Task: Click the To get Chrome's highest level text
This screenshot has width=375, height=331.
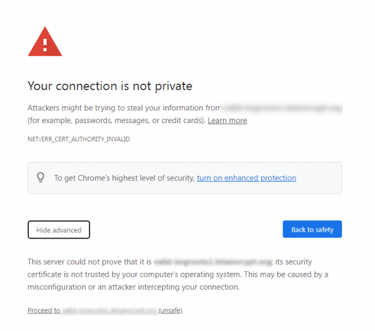Action: pyautogui.click(x=124, y=178)
